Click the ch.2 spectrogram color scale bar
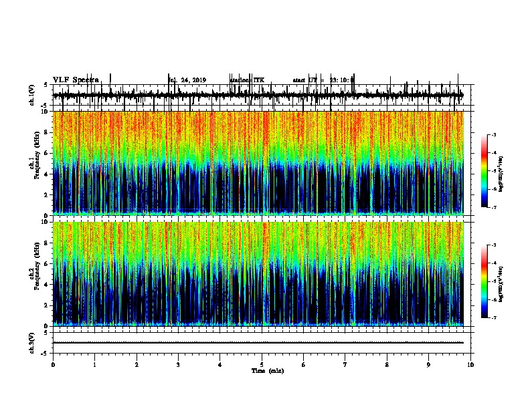Image resolution: width=530 pixels, height=409 pixels. 484,281
